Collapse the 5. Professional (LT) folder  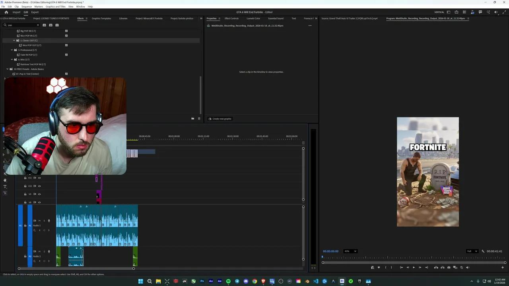point(12,50)
